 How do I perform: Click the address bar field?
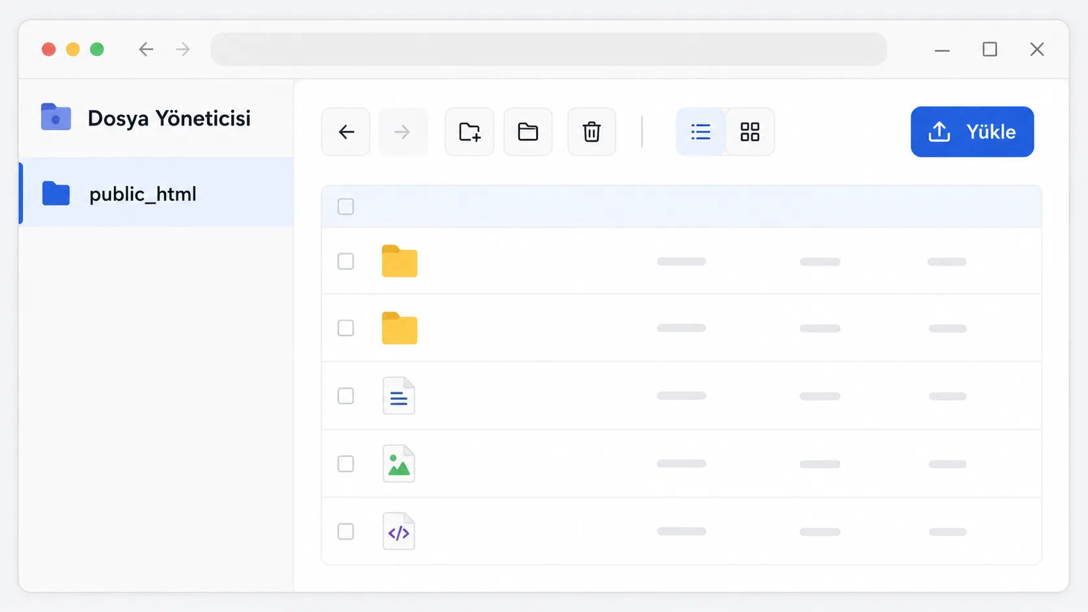click(549, 49)
